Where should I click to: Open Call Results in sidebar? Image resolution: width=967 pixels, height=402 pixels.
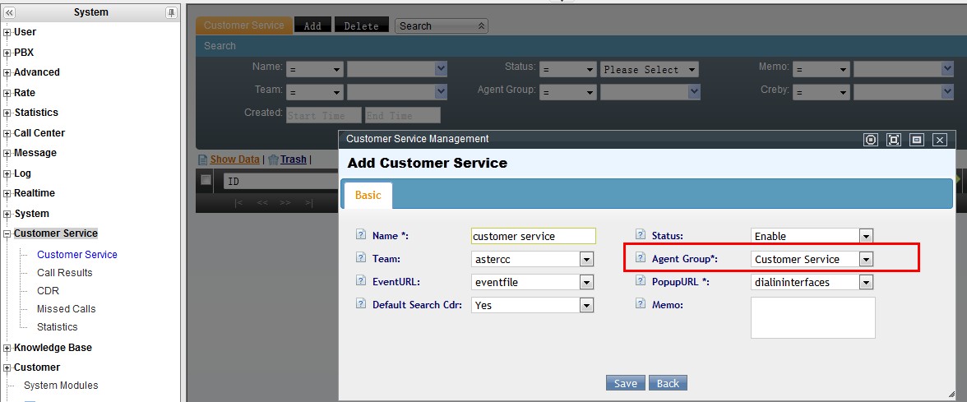(64, 273)
